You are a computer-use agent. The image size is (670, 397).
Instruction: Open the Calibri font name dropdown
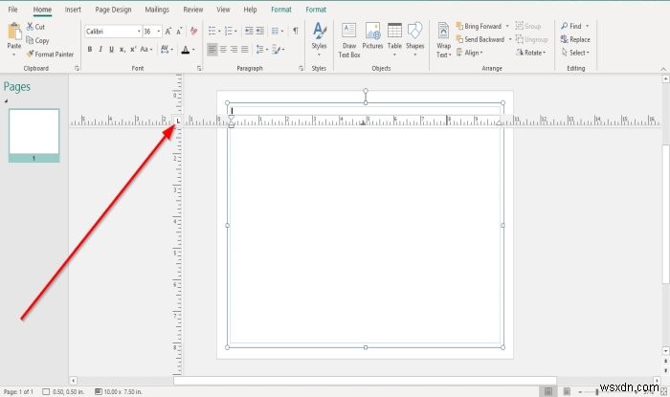tap(139, 32)
